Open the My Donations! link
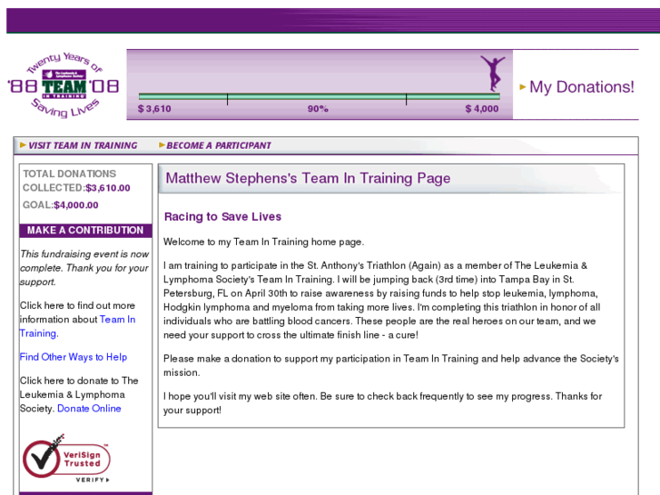The width and height of the screenshot is (660, 495). 582,87
